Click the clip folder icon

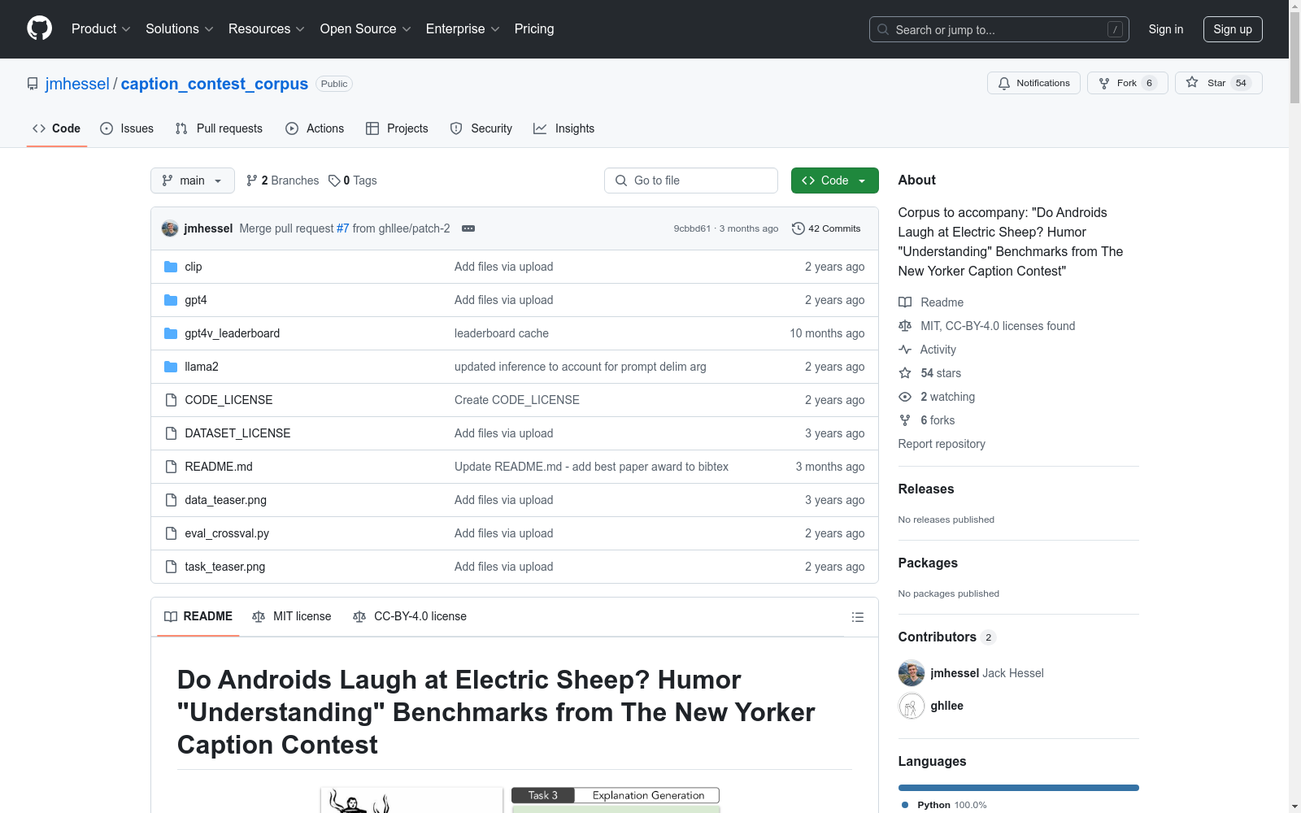171,267
